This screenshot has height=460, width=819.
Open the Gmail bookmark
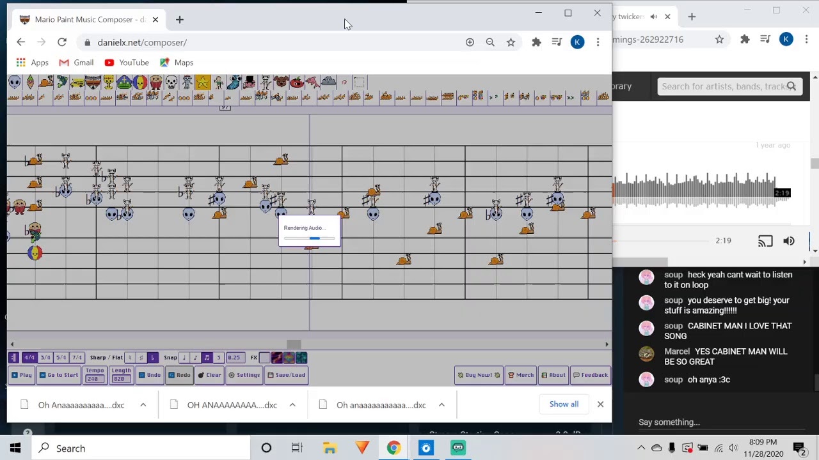tap(76, 63)
